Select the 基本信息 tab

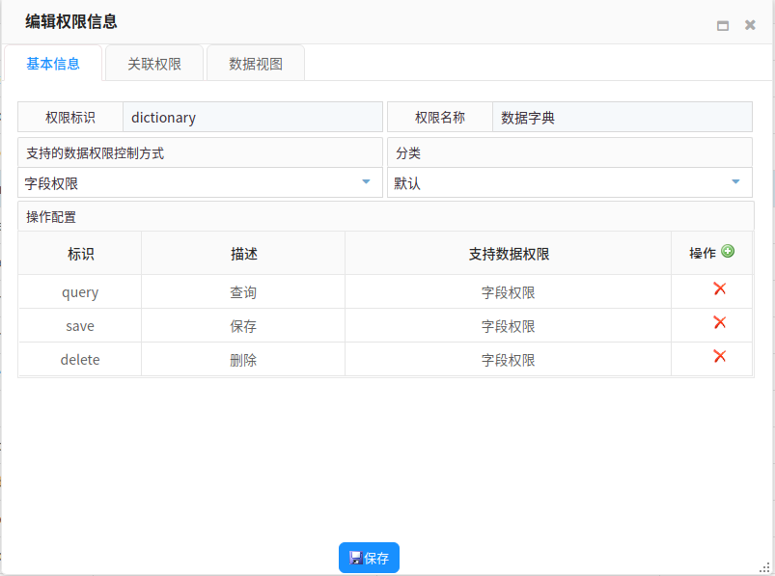click(x=53, y=64)
